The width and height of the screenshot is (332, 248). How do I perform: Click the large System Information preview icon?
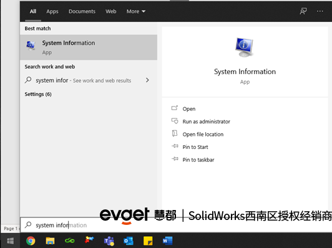point(245,47)
